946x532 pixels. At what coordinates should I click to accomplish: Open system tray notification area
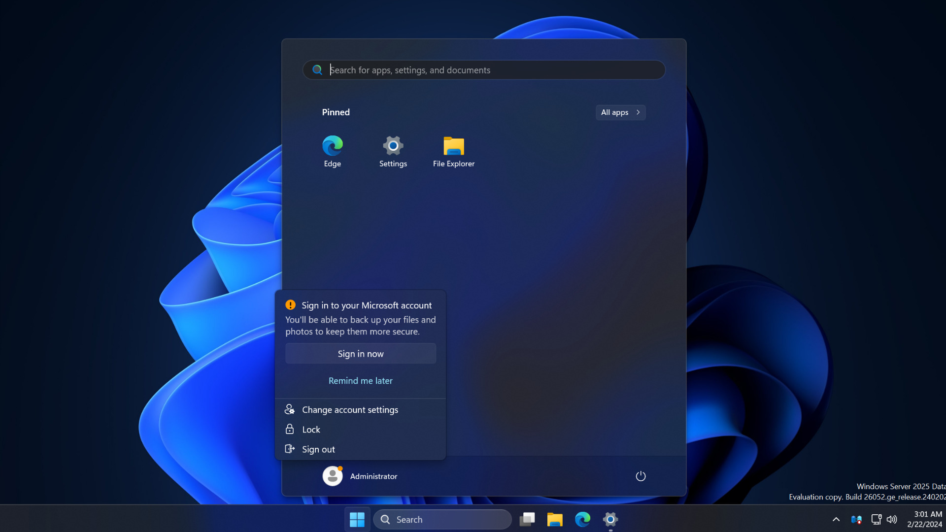click(835, 519)
